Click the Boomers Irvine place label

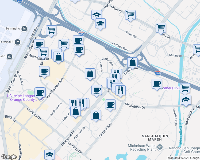tap(169, 88)
